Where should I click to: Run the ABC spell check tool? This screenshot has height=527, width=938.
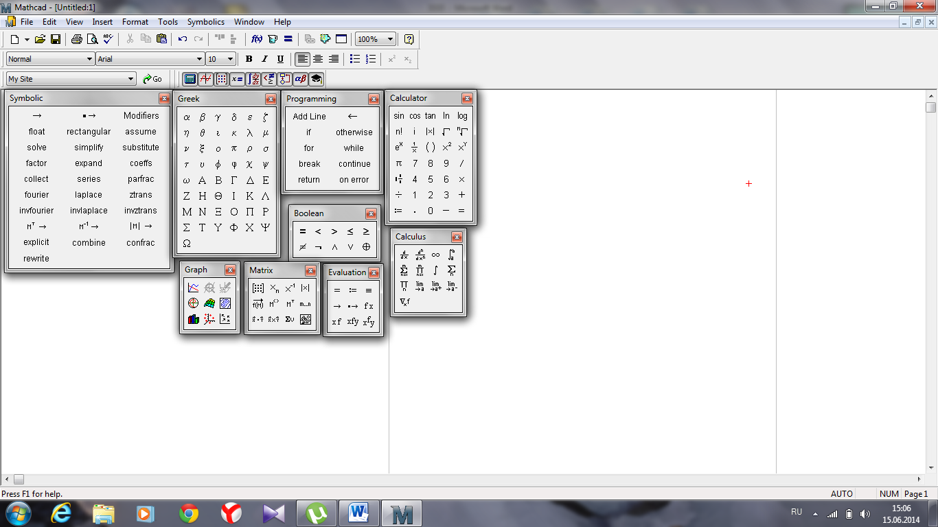(108, 39)
